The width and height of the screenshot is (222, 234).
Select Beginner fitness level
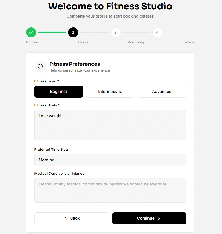(59, 92)
